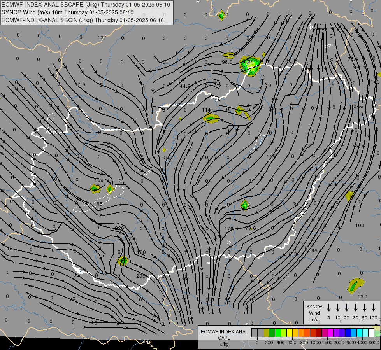This screenshot has width=381, height=350.
Task: Click the 20 m/s wind arrow in legend
Action: (x=346, y=308)
